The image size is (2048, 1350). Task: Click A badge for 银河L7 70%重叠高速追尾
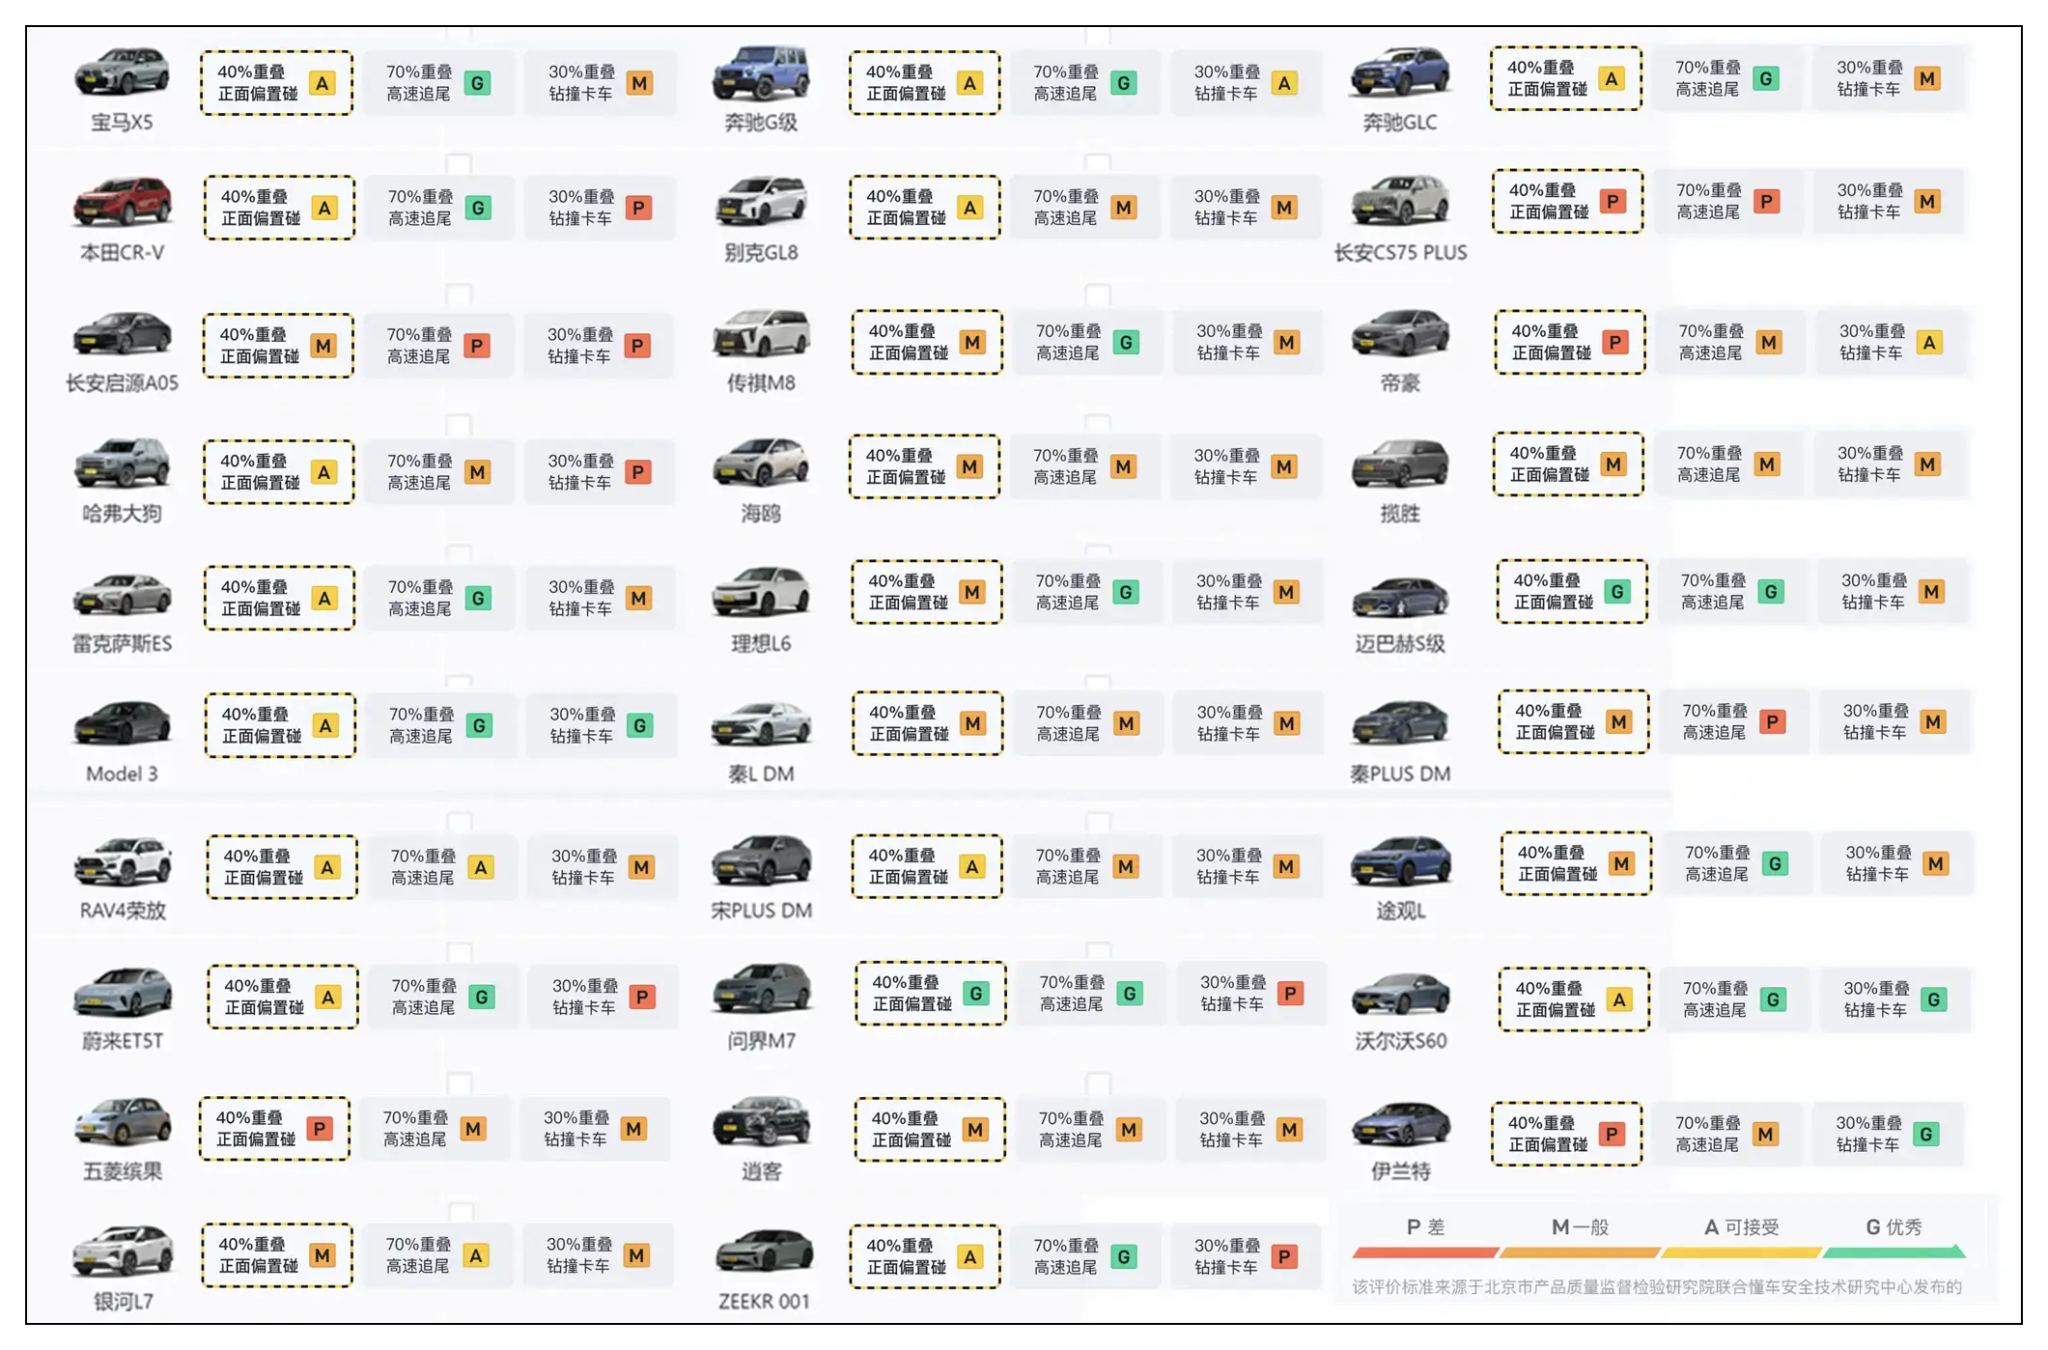[x=475, y=1255]
